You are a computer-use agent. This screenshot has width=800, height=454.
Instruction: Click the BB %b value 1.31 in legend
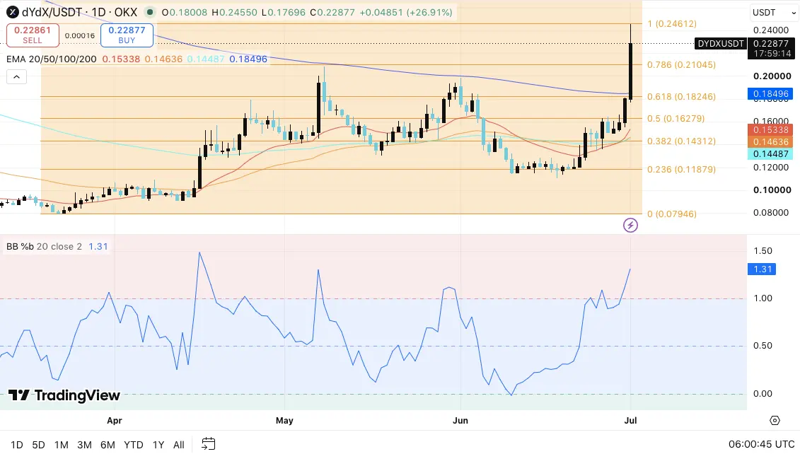[98, 247]
